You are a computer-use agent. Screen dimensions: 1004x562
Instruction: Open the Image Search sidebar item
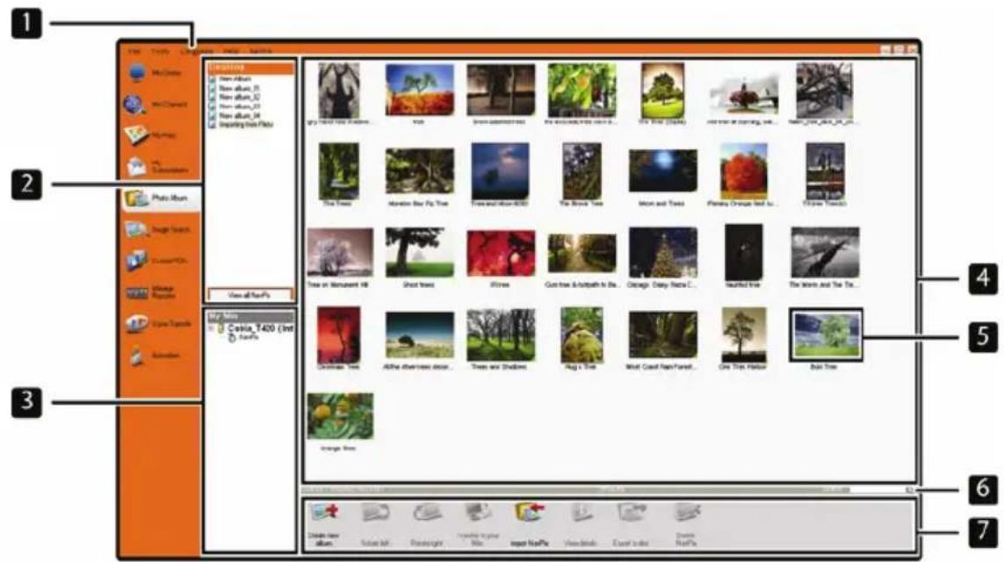[159, 229]
